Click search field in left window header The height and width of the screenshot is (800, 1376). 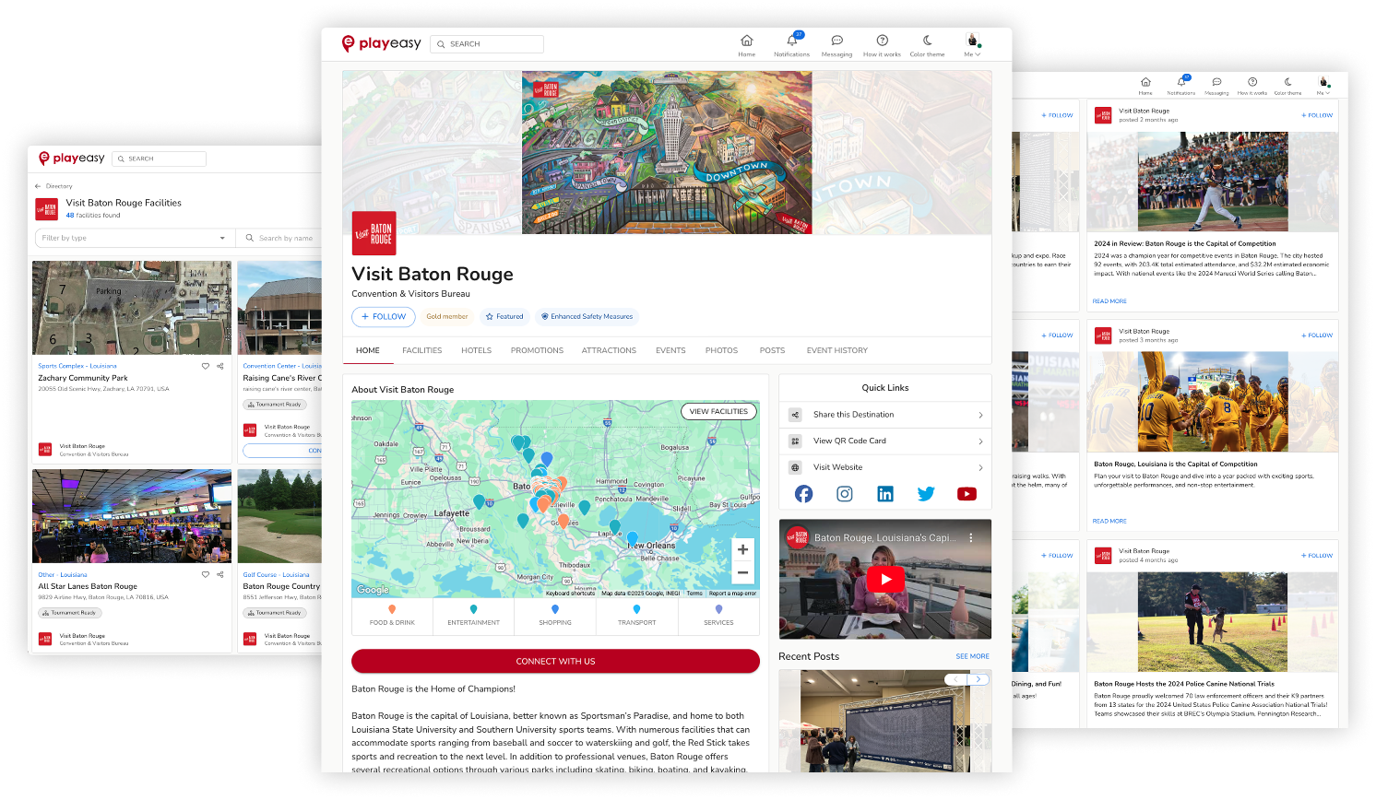coord(160,159)
